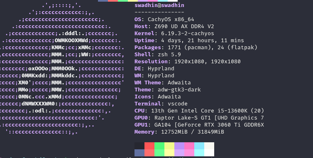Screen dimensions: 313x158
Task: Select the GPU1 line 'GeForce RTX 3060 Ti'
Action: click(x=199, y=124)
